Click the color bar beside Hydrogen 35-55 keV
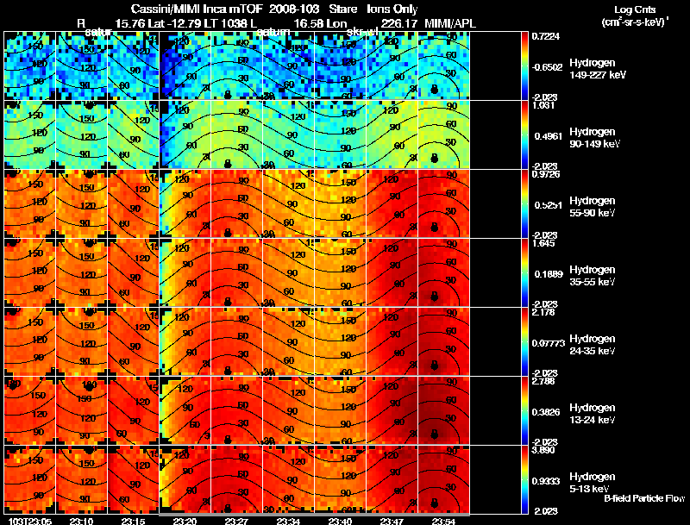The image size is (690, 525). [x=524, y=272]
